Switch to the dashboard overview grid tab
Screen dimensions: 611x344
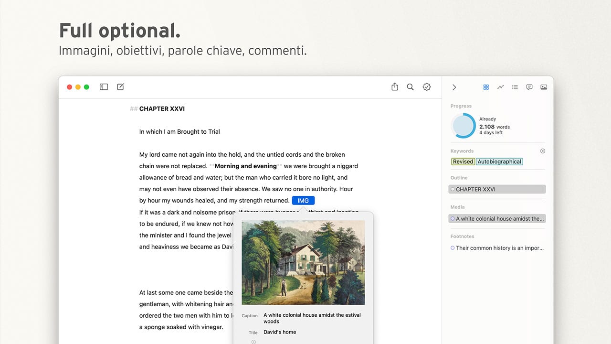pos(486,87)
